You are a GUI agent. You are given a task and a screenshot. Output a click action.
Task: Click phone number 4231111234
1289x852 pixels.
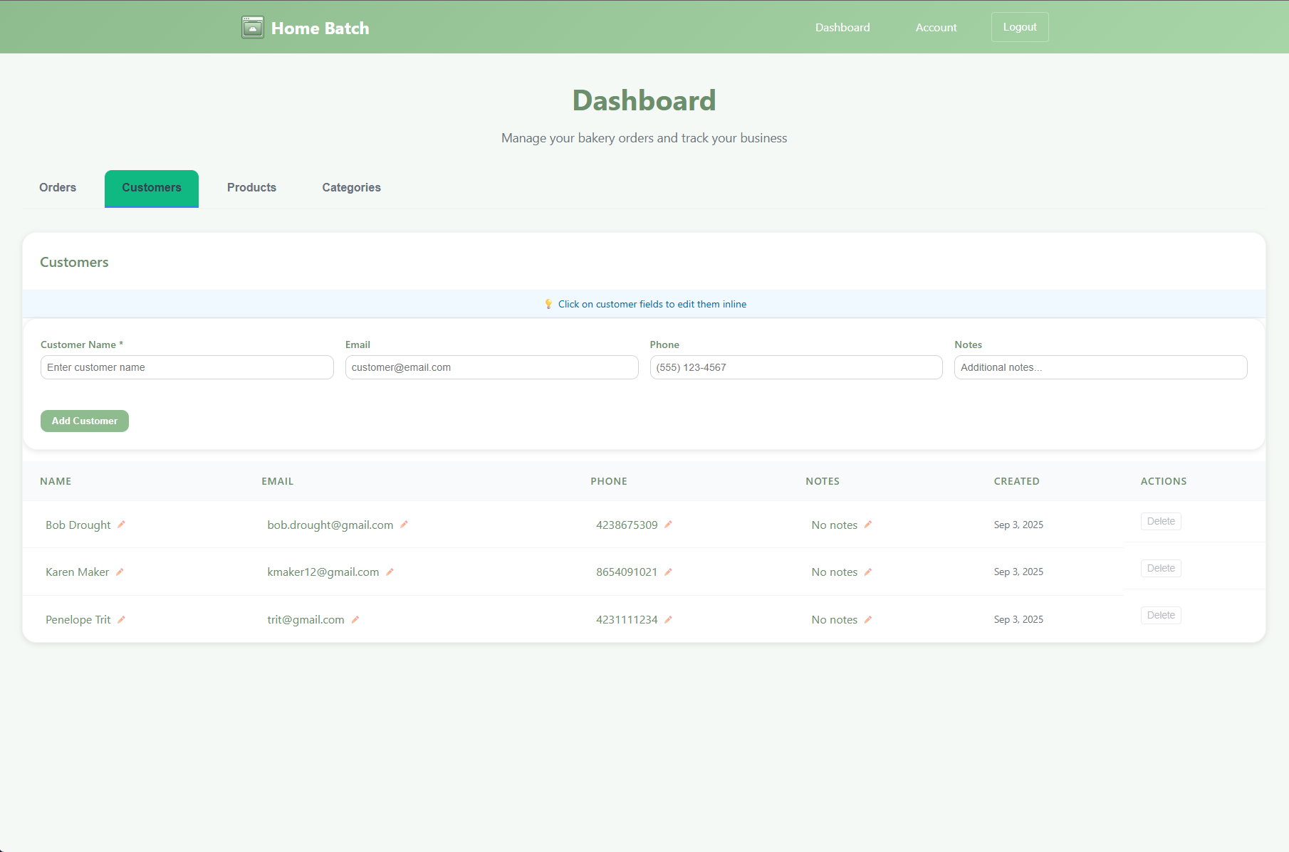pyautogui.click(x=627, y=619)
